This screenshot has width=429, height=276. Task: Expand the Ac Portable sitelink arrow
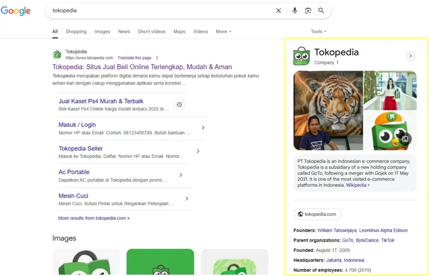pyautogui.click(x=181, y=175)
